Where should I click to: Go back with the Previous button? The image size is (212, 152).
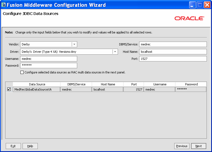[182, 146]
